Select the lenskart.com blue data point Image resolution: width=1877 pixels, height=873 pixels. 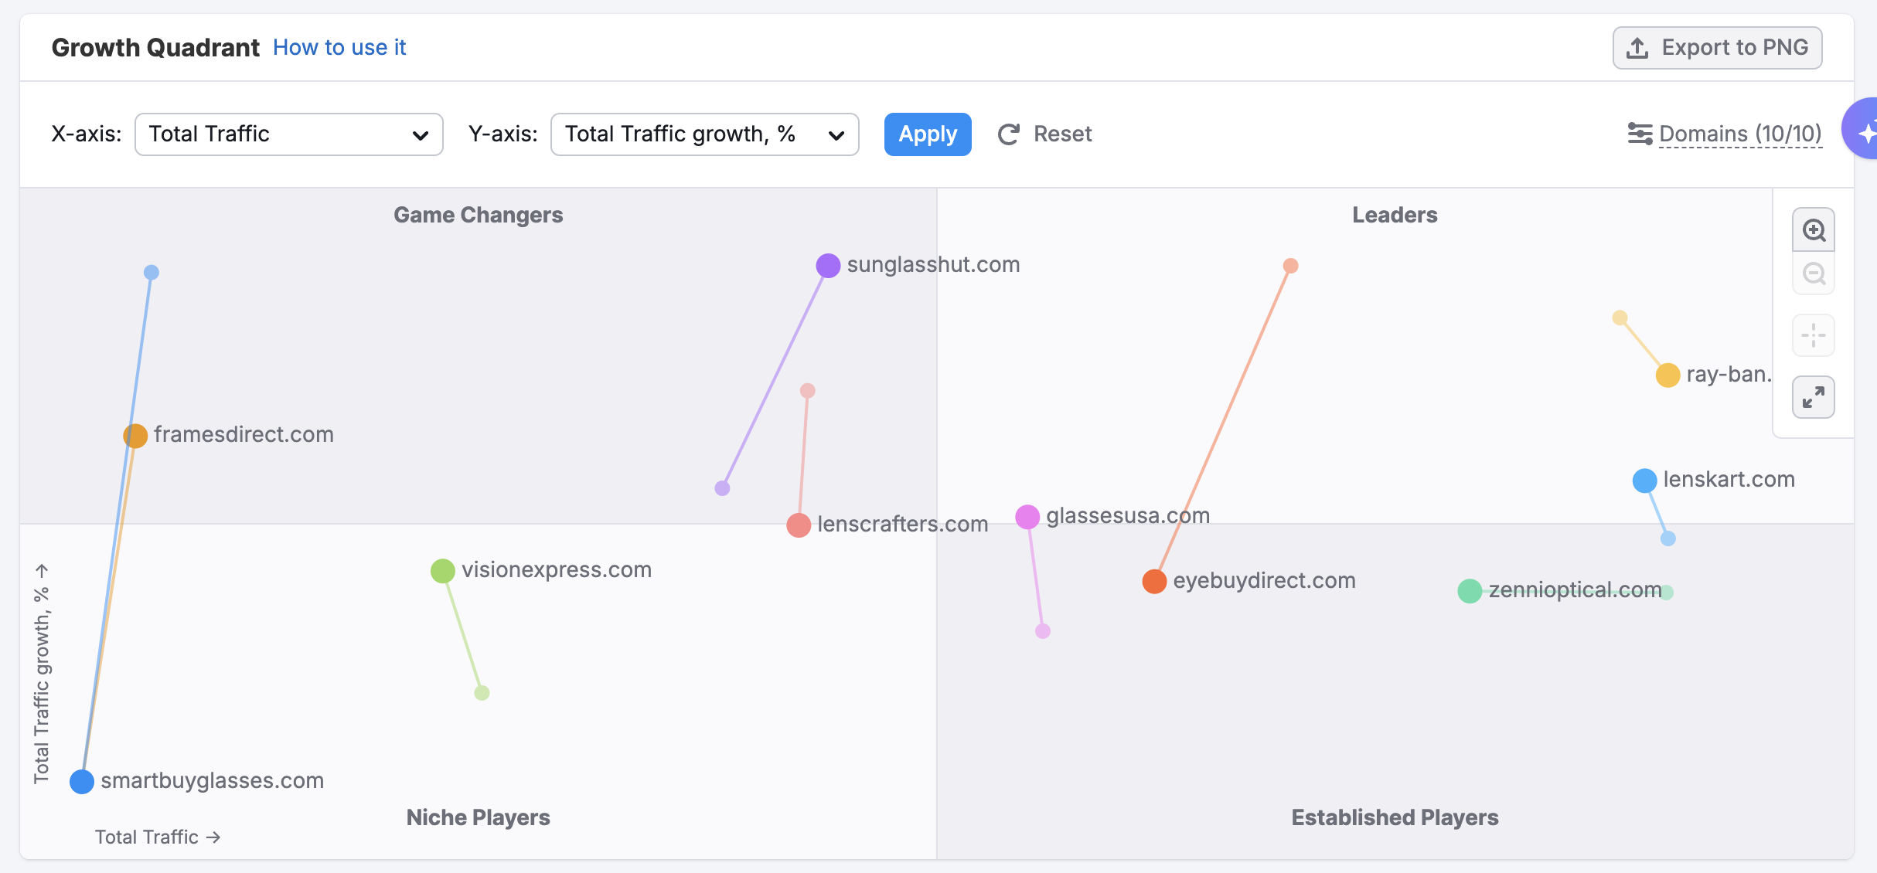1644,481
